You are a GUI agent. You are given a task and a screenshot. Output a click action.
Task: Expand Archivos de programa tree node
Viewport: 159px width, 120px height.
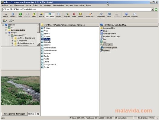coord(12,38)
